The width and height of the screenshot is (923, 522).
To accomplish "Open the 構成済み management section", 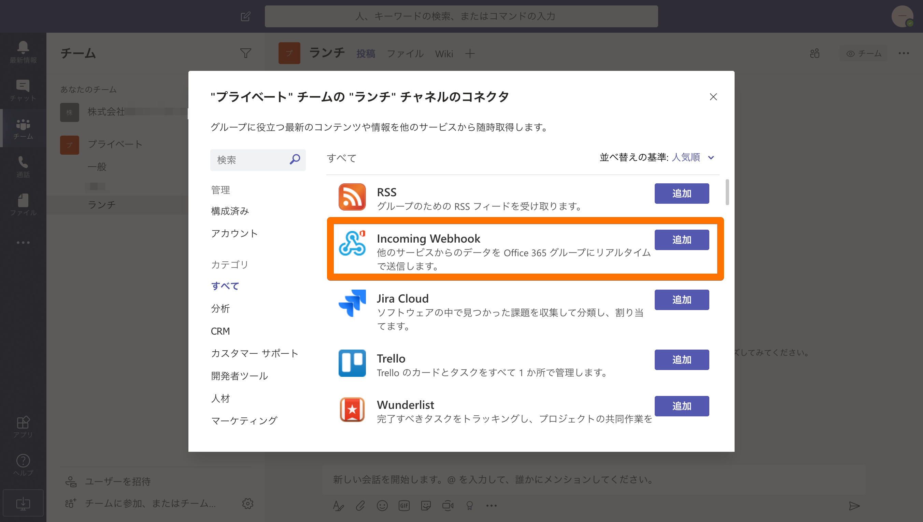I will click(x=230, y=211).
